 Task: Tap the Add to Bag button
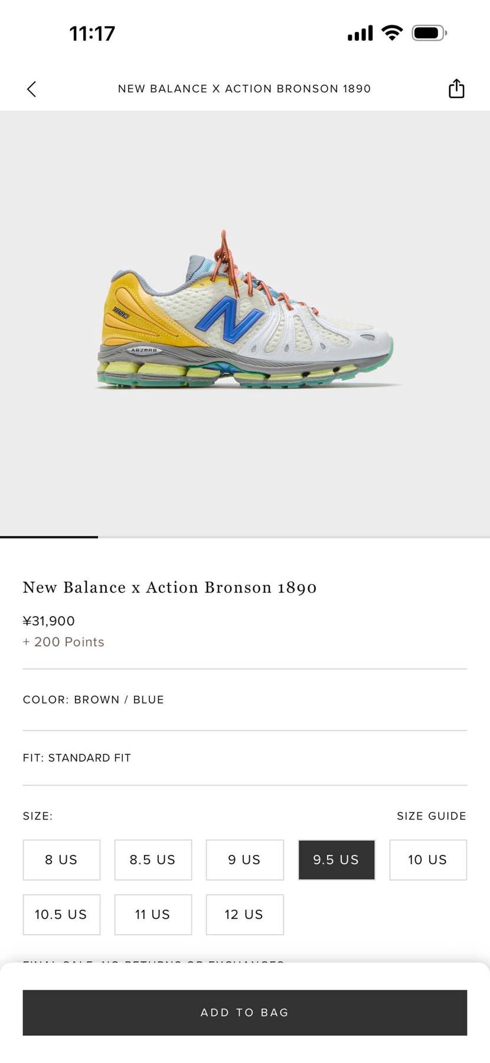click(245, 1012)
